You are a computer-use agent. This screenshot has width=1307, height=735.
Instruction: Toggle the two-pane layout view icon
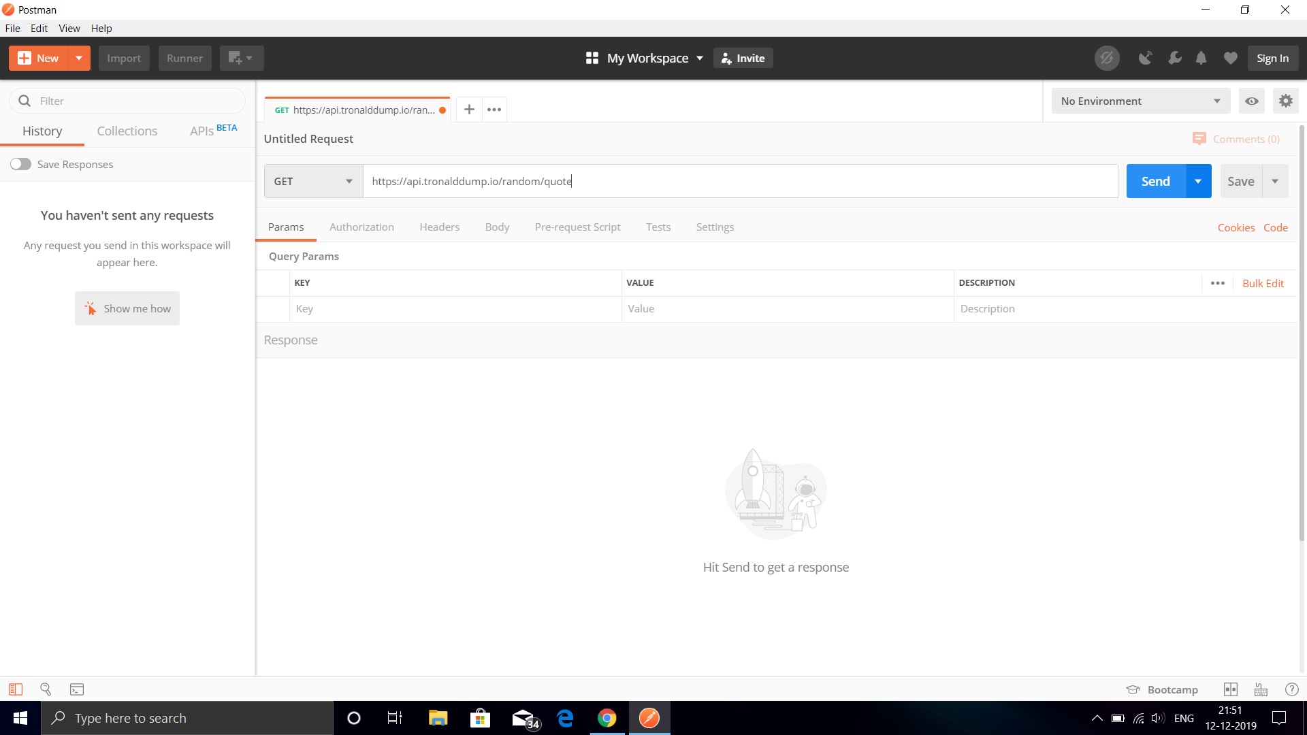pyautogui.click(x=1230, y=689)
